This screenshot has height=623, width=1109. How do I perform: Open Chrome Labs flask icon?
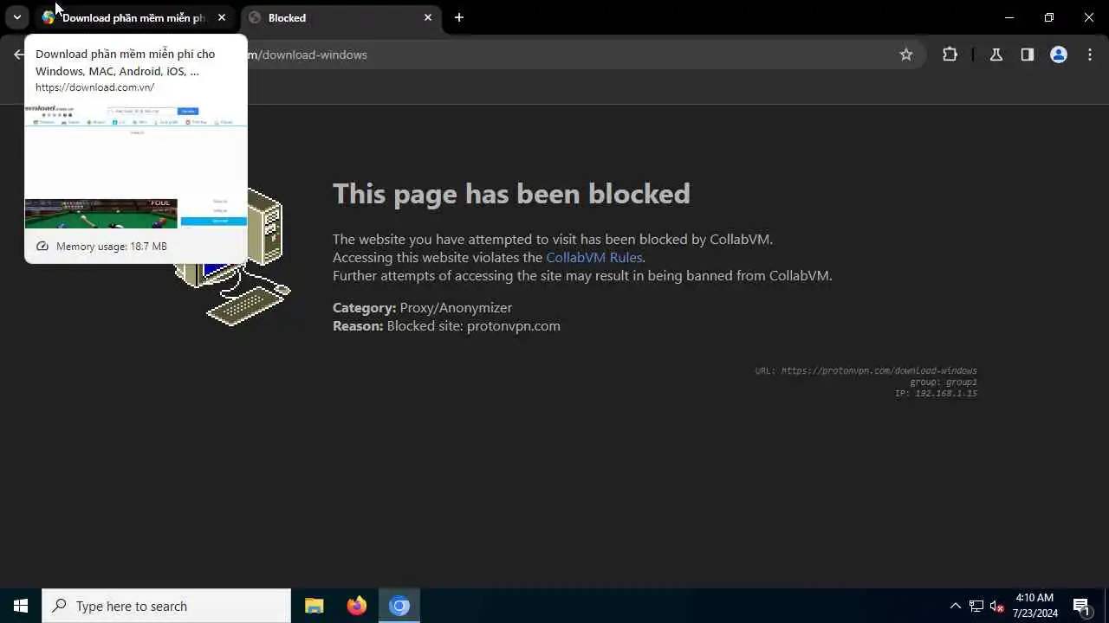tap(996, 55)
